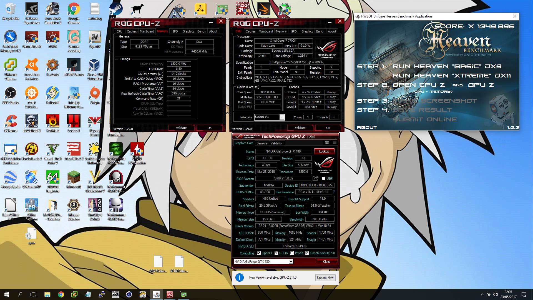Open the Action Center notification icon
533x300 pixels.
pyautogui.click(x=524, y=294)
